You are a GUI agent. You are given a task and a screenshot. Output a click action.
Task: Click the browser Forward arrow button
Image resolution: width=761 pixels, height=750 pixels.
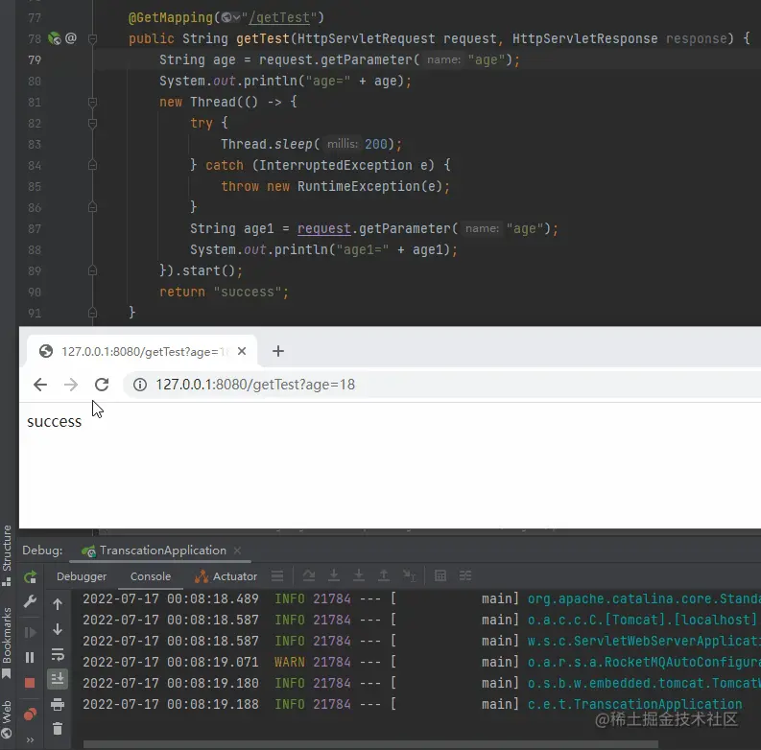[x=71, y=385]
